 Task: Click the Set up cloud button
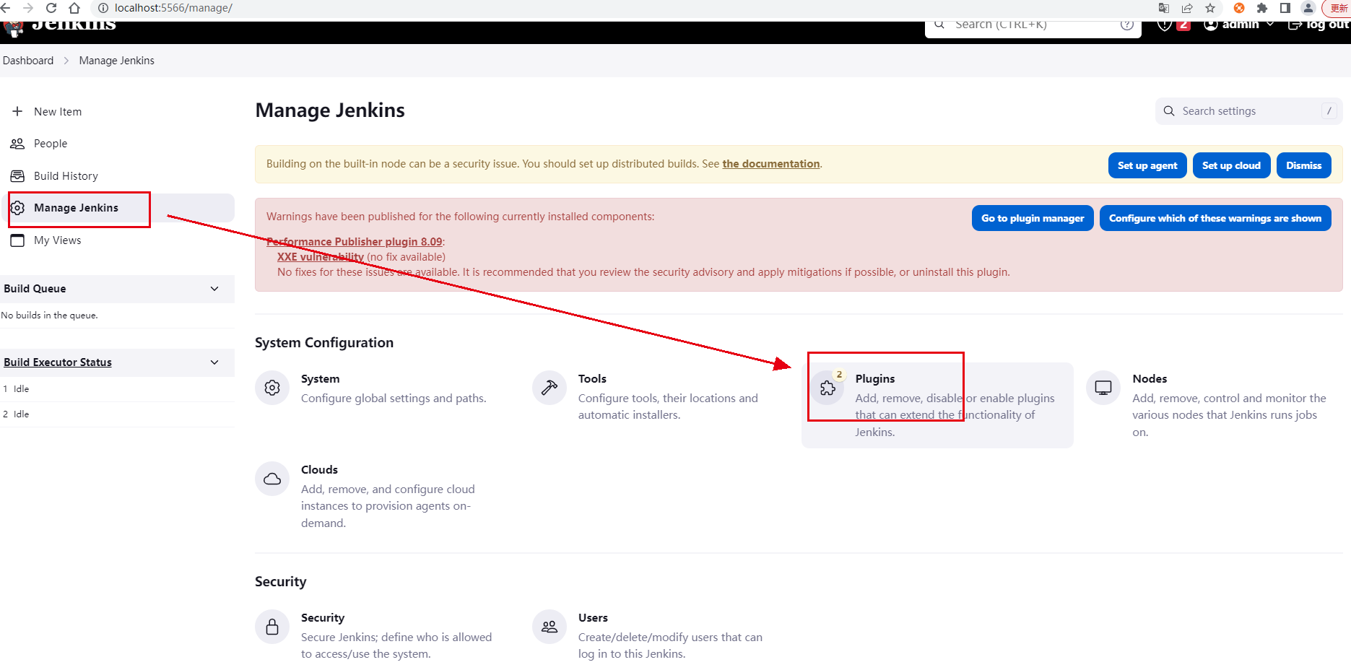coord(1231,165)
